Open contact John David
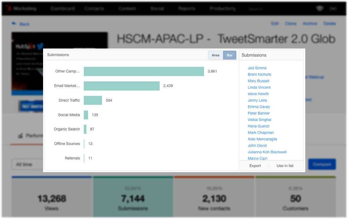The height and width of the screenshot is (219, 348). 257,145
